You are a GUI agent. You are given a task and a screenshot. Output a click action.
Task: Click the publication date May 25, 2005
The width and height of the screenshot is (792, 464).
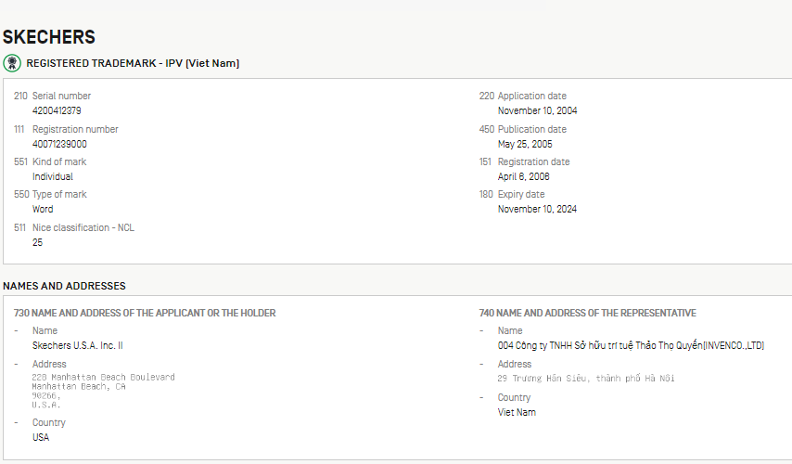(525, 144)
